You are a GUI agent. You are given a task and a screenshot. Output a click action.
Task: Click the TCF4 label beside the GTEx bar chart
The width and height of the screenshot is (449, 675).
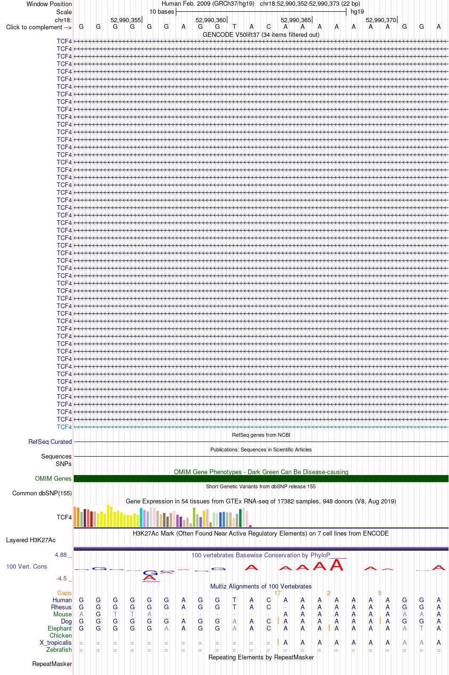tap(64, 517)
